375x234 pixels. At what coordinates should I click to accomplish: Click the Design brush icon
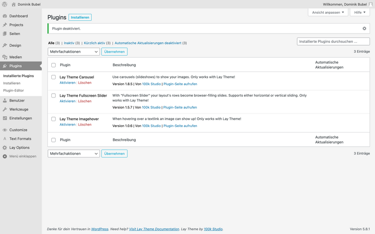pyautogui.click(x=5, y=45)
